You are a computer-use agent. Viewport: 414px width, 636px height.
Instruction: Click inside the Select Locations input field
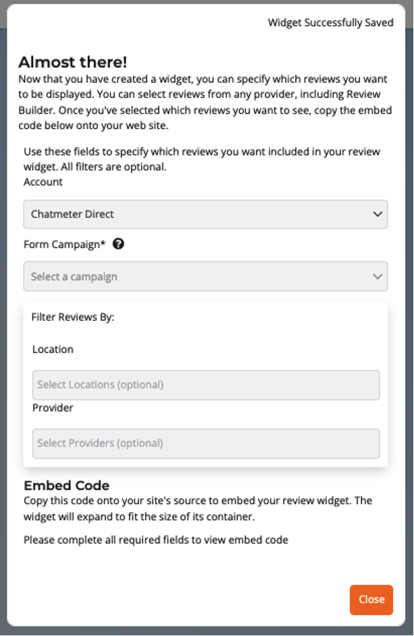(206, 385)
